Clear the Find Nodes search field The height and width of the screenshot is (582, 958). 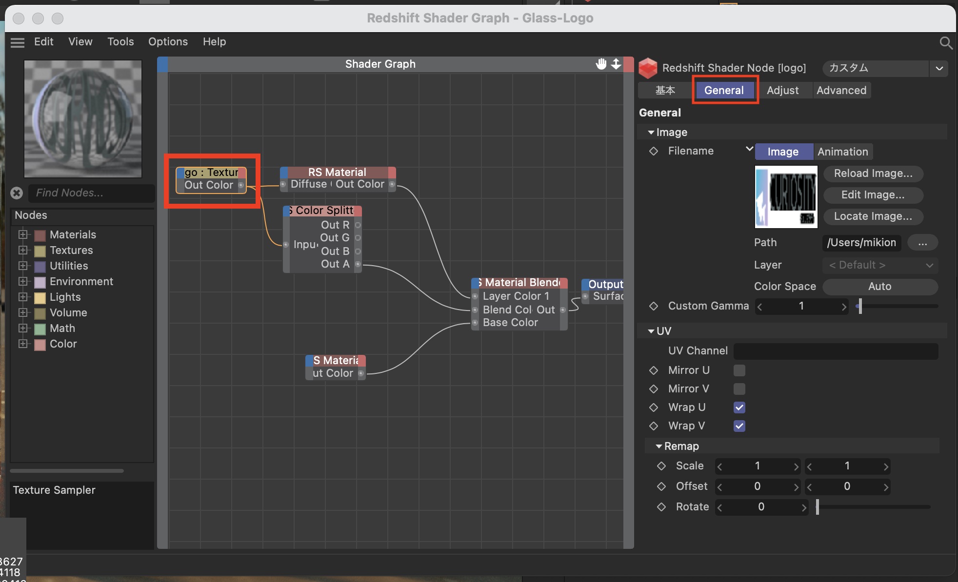pyautogui.click(x=17, y=193)
